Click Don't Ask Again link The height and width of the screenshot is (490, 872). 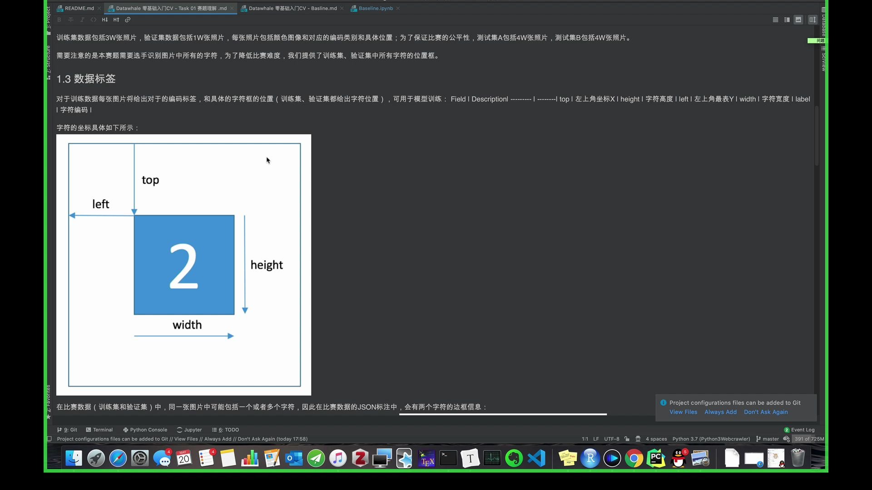766,412
